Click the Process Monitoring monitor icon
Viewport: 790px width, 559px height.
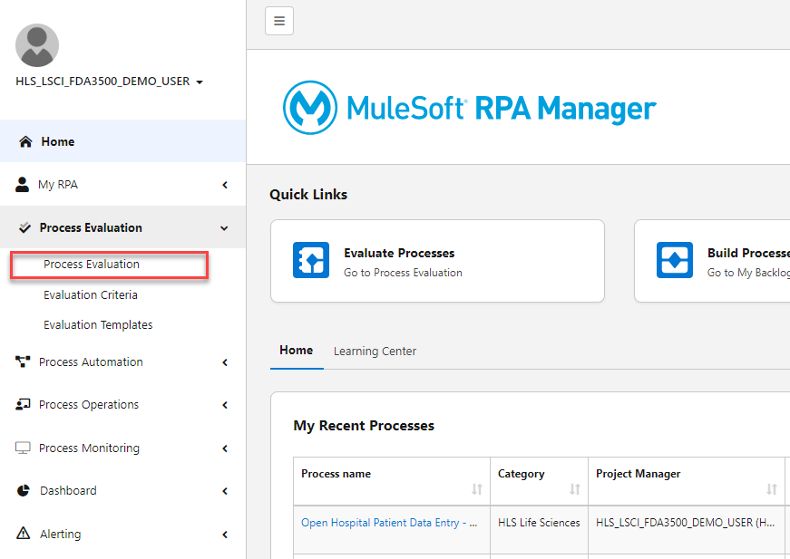pos(24,448)
